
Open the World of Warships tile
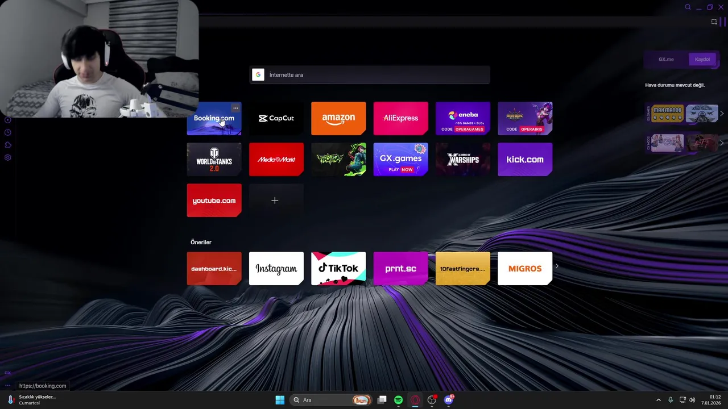(x=462, y=160)
